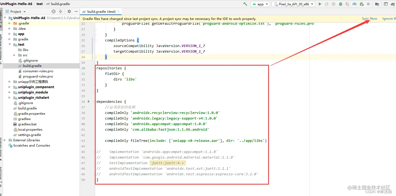
Task: Click the Stop square icon
Action: pos(368,4)
